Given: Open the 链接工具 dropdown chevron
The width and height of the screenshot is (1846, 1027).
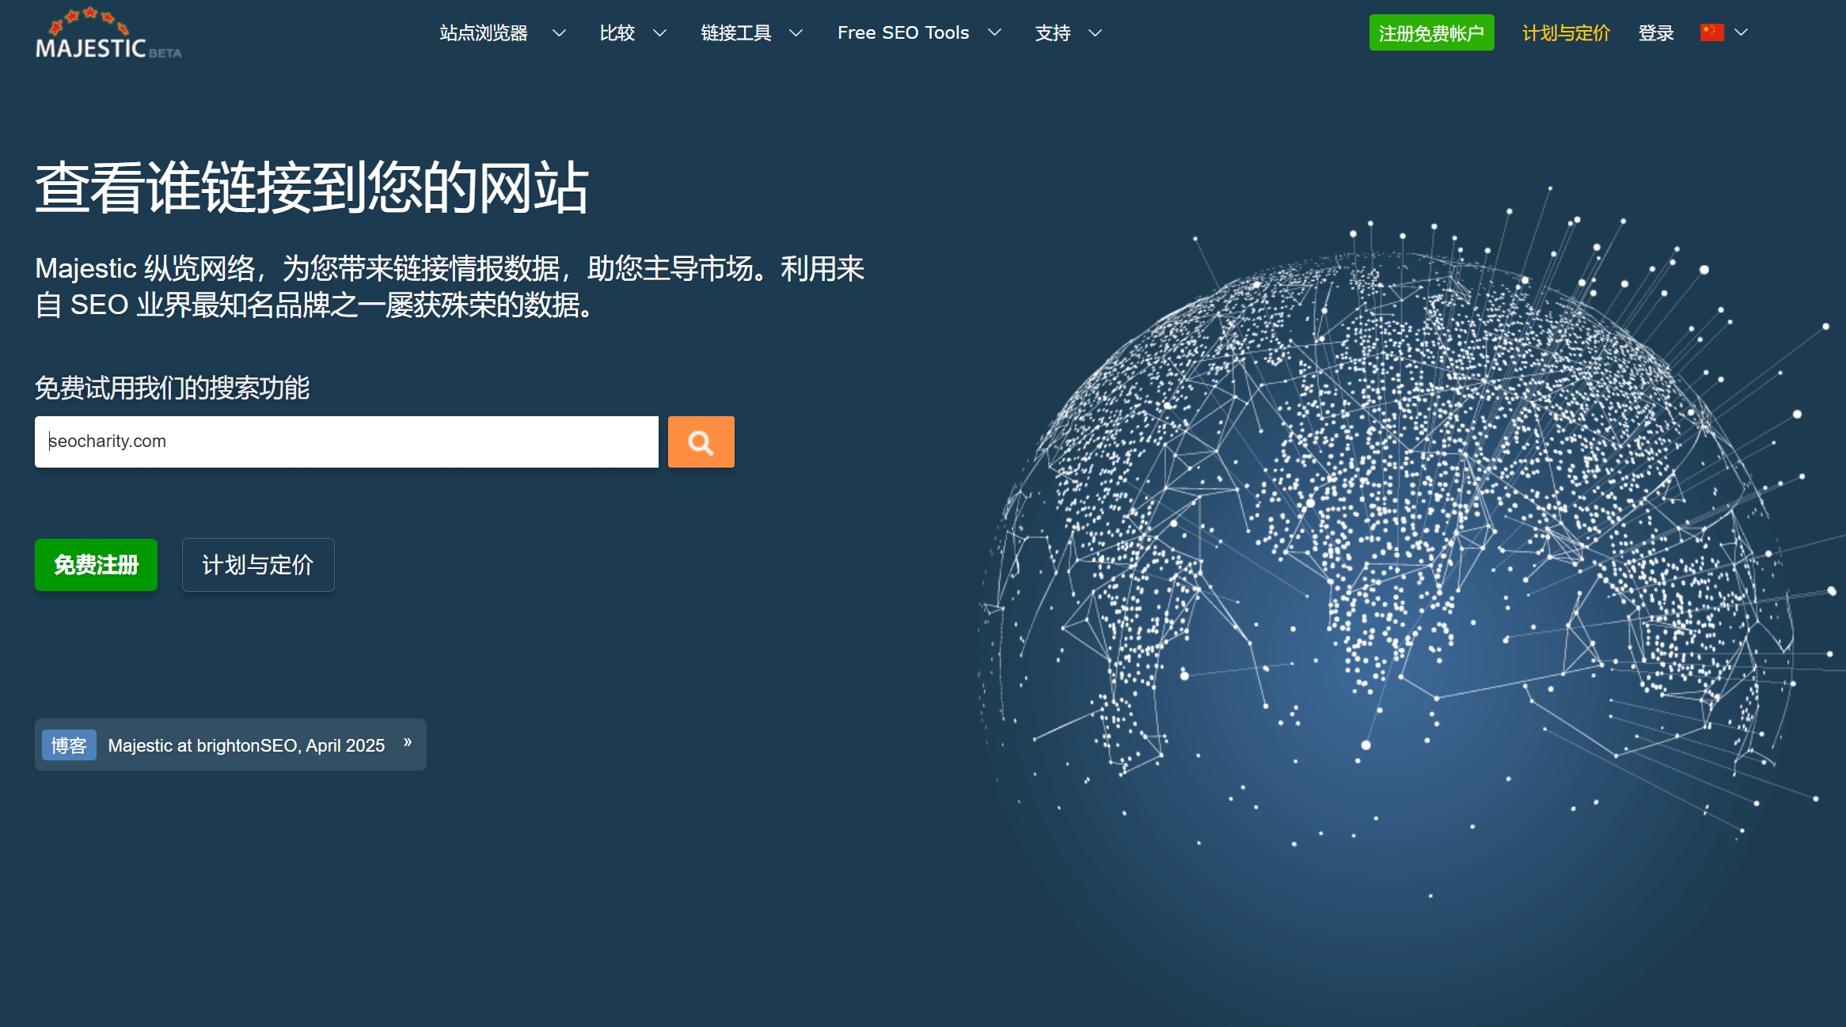Looking at the screenshot, I should coord(796,33).
